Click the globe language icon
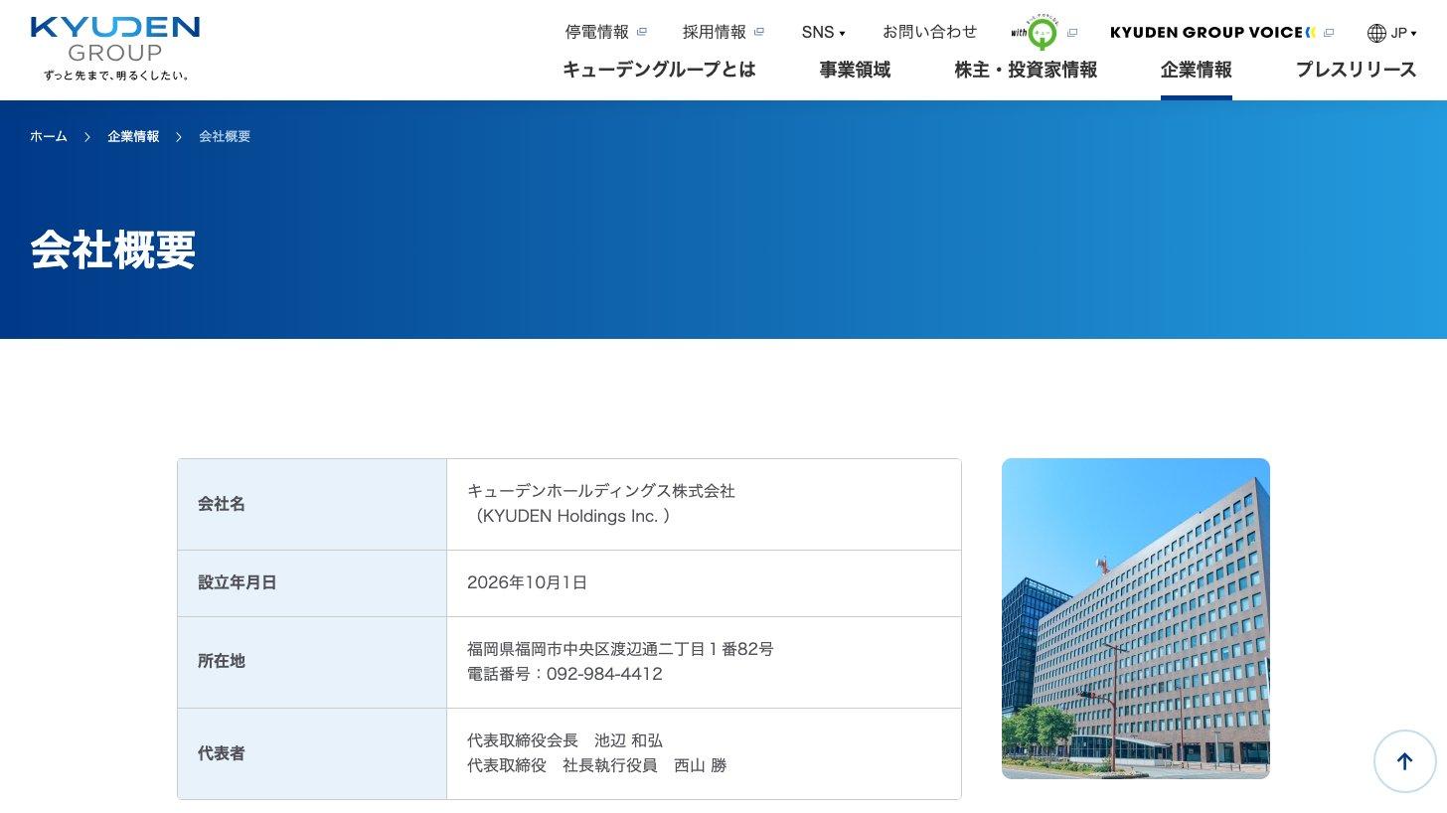Image resolution: width=1447 pixels, height=813 pixels. click(x=1376, y=33)
